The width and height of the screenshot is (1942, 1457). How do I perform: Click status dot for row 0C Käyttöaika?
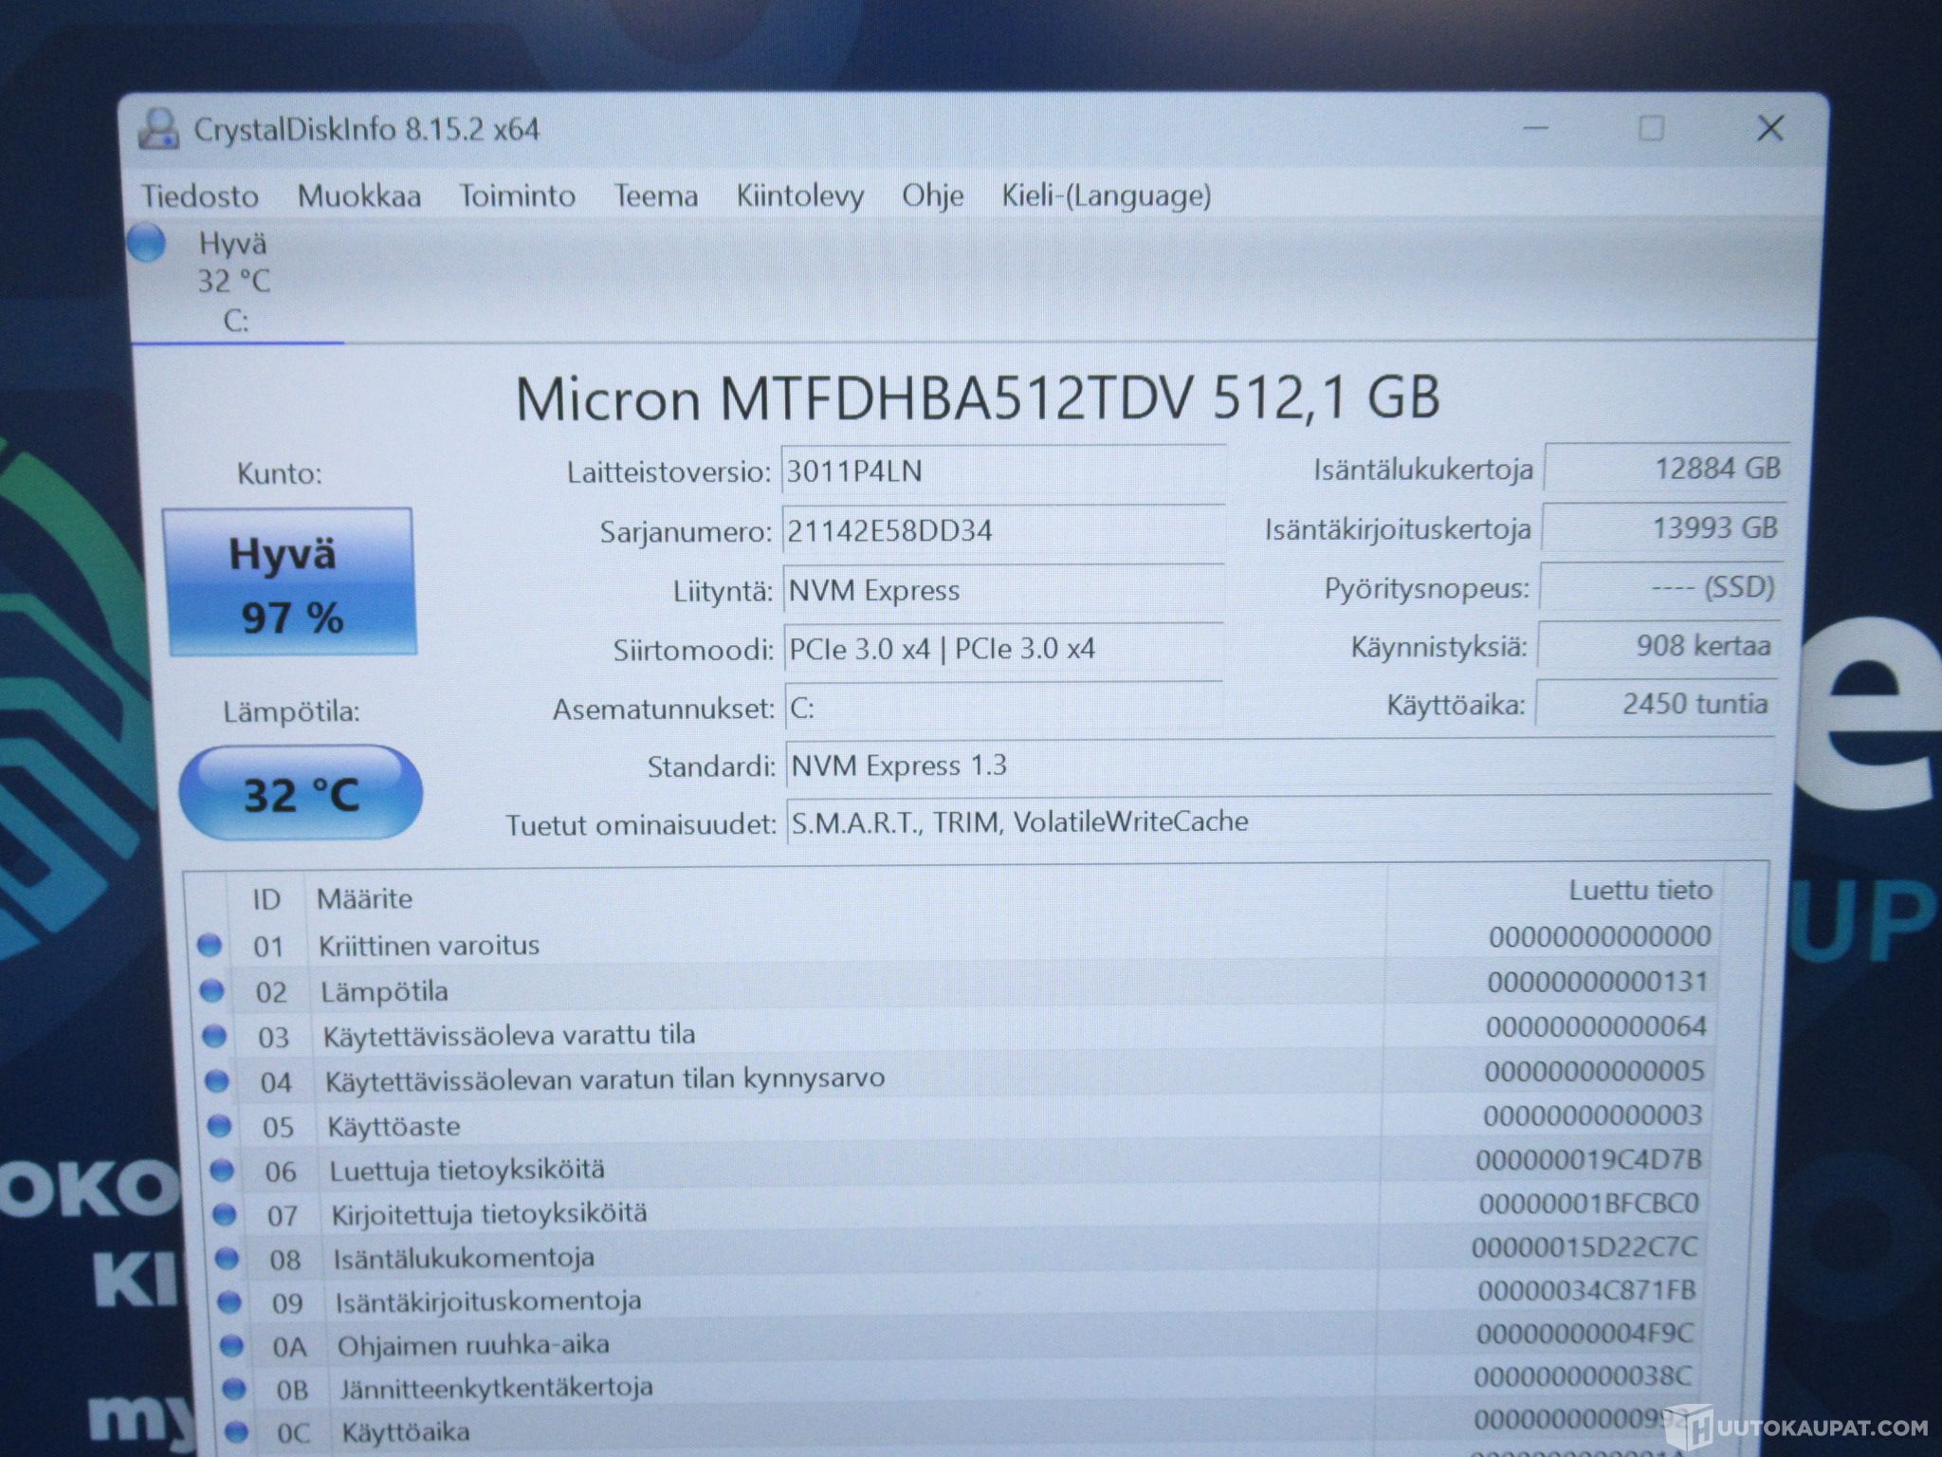(x=237, y=1431)
